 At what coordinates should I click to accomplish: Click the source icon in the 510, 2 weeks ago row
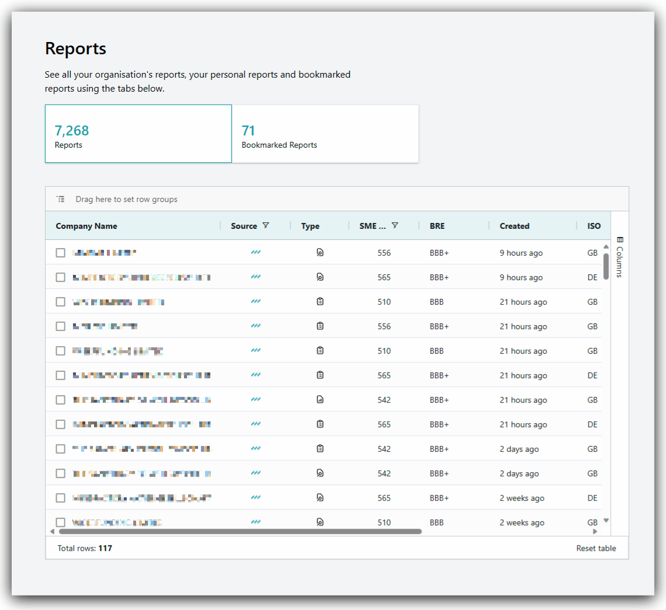(256, 522)
